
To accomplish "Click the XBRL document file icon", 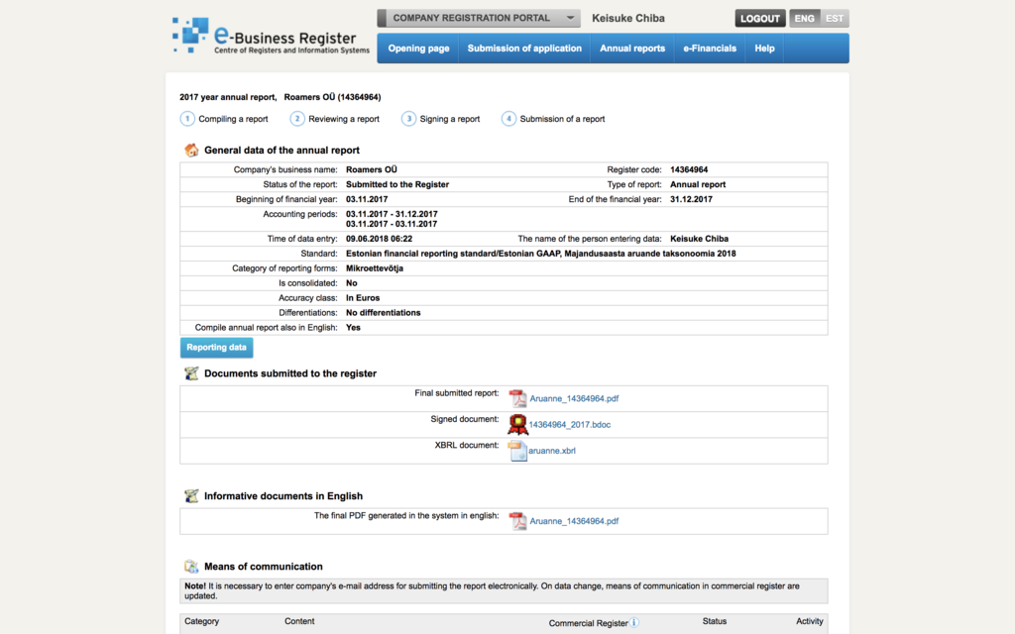I will pyautogui.click(x=517, y=451).
